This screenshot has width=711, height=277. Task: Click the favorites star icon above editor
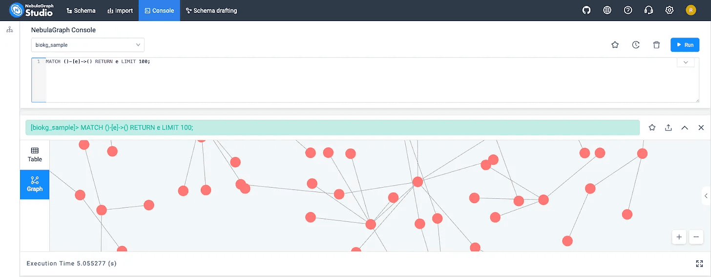tap(615, 45)
